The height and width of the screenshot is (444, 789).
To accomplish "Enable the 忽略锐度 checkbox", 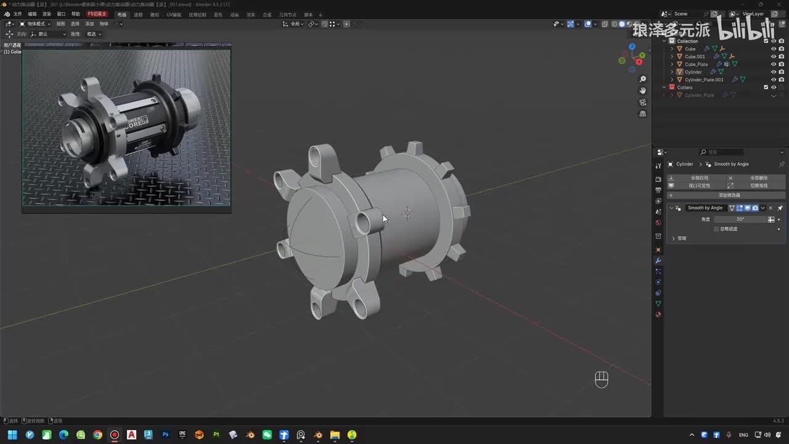I will pyautogui.click(x=716, y=229).
